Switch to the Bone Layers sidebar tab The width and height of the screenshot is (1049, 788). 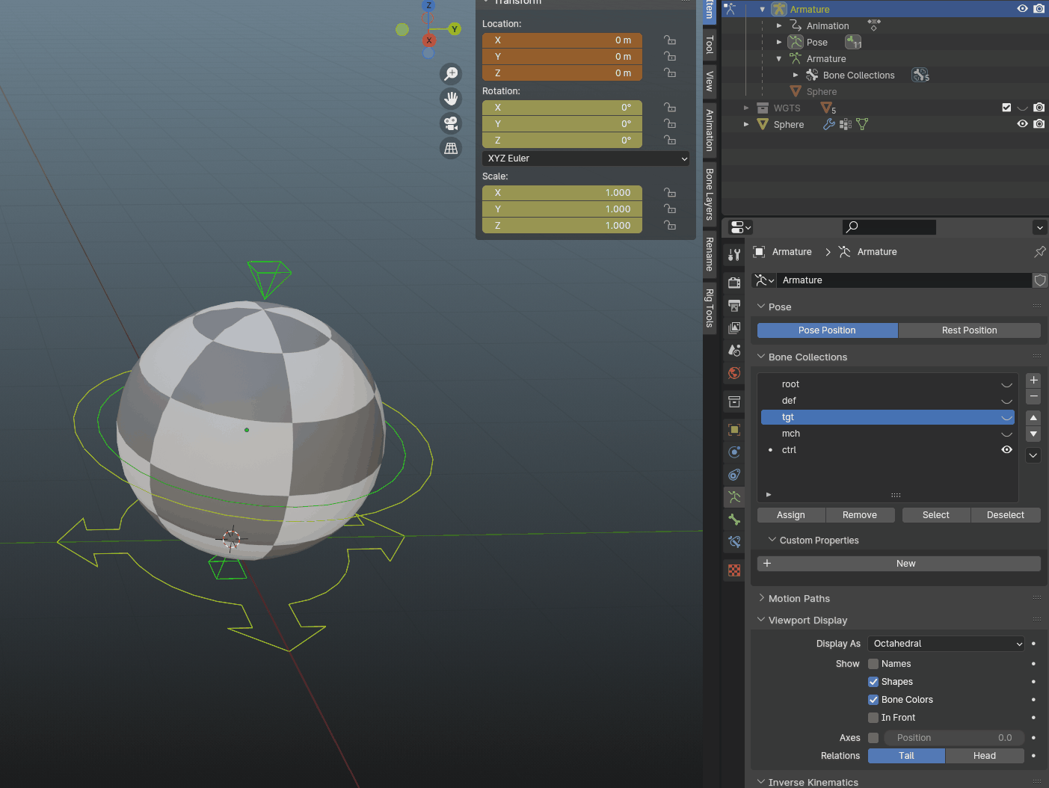click(x=710, y=194)
